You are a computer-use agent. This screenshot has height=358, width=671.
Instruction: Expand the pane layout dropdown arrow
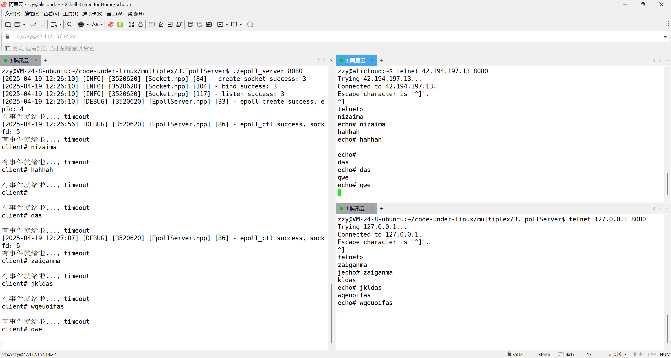[x=241, y=25]
